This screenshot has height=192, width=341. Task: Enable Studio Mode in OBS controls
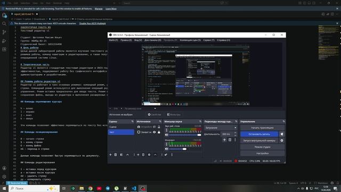[262, 147]
